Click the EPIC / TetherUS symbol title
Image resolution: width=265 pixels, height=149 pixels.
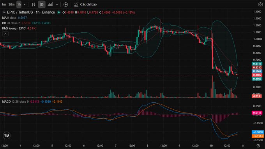coord(31,12)
